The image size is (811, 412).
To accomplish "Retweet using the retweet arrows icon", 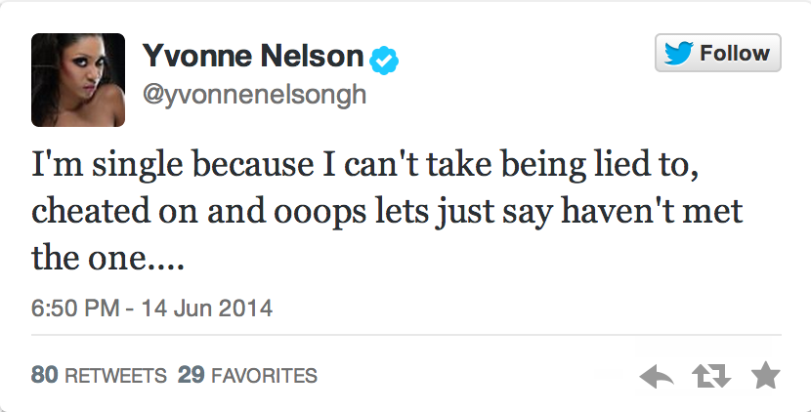I will pos(711,376).
